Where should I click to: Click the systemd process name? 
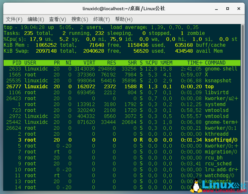click(215, 104)
